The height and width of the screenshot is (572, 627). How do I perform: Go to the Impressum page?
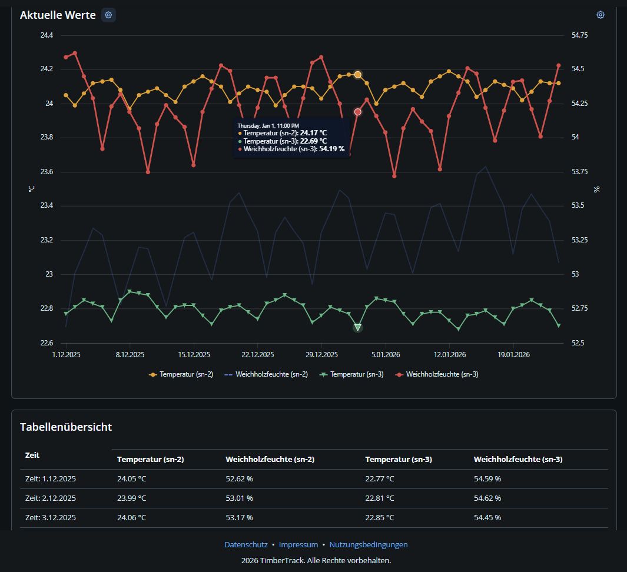pos(298,545)
